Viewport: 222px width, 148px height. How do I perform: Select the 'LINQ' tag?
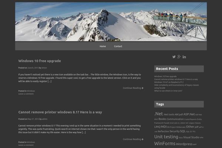click(157, 127)
